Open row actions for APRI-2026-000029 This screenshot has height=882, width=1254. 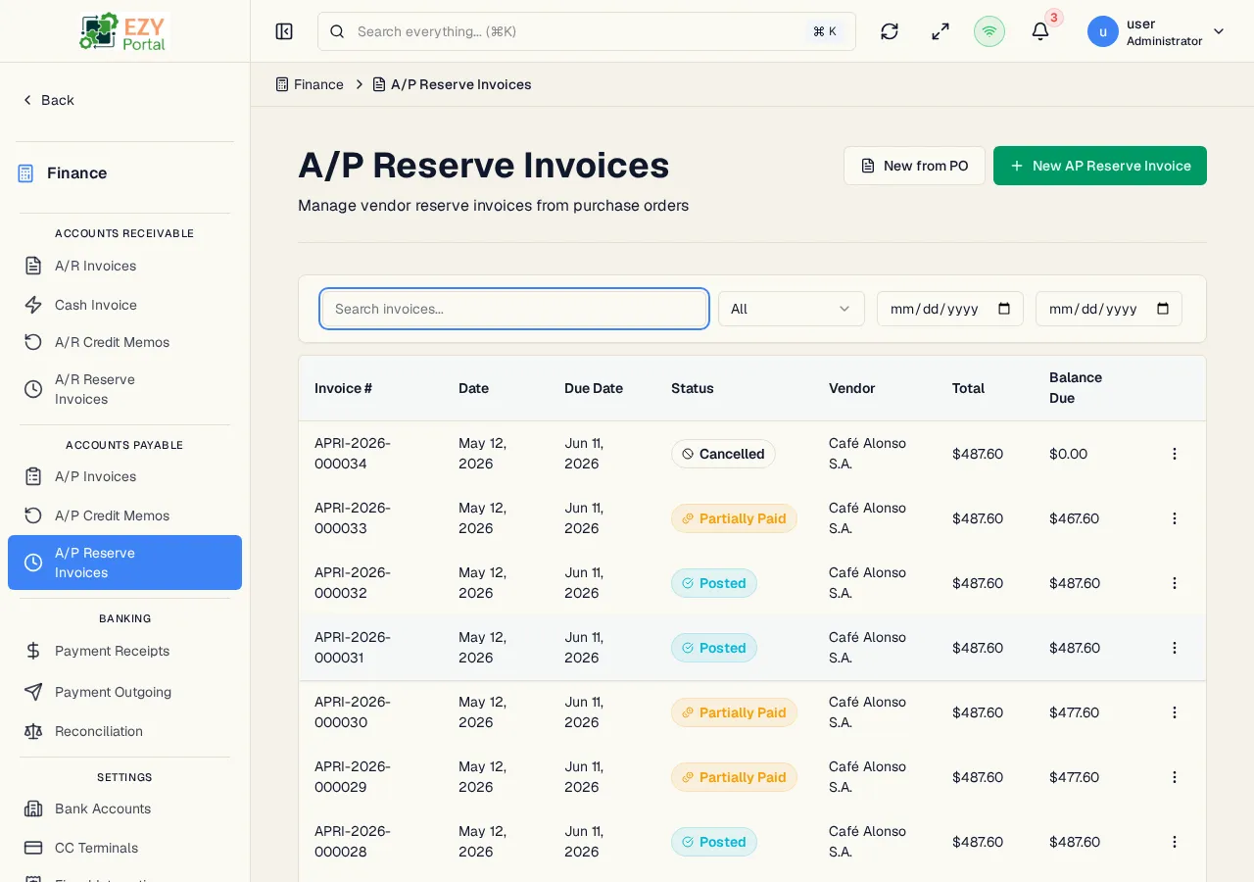click(1175, 777)
